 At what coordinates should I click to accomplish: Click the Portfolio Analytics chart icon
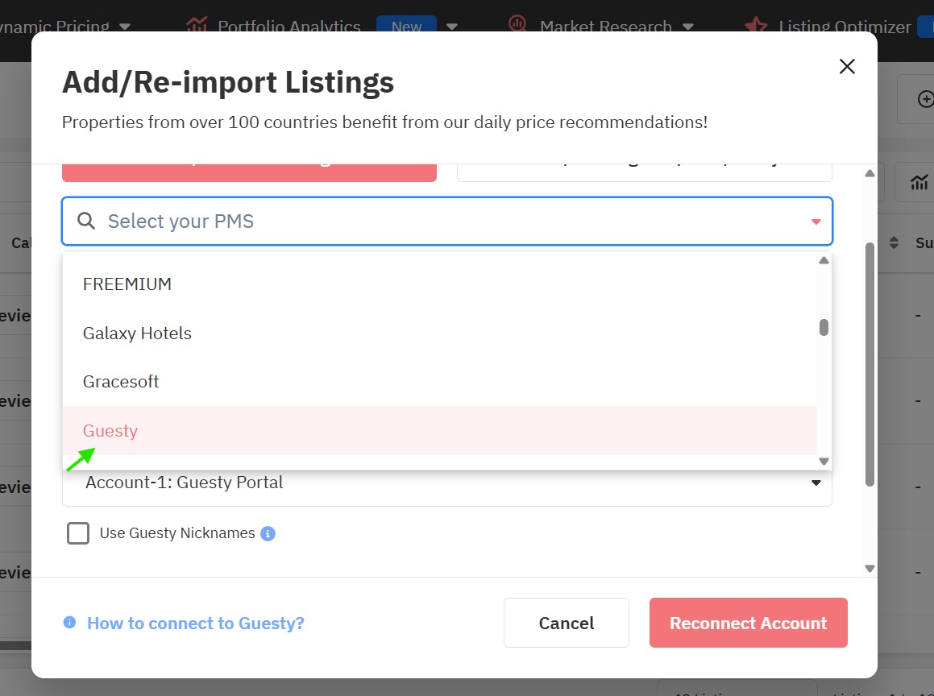tap(197, 24)
